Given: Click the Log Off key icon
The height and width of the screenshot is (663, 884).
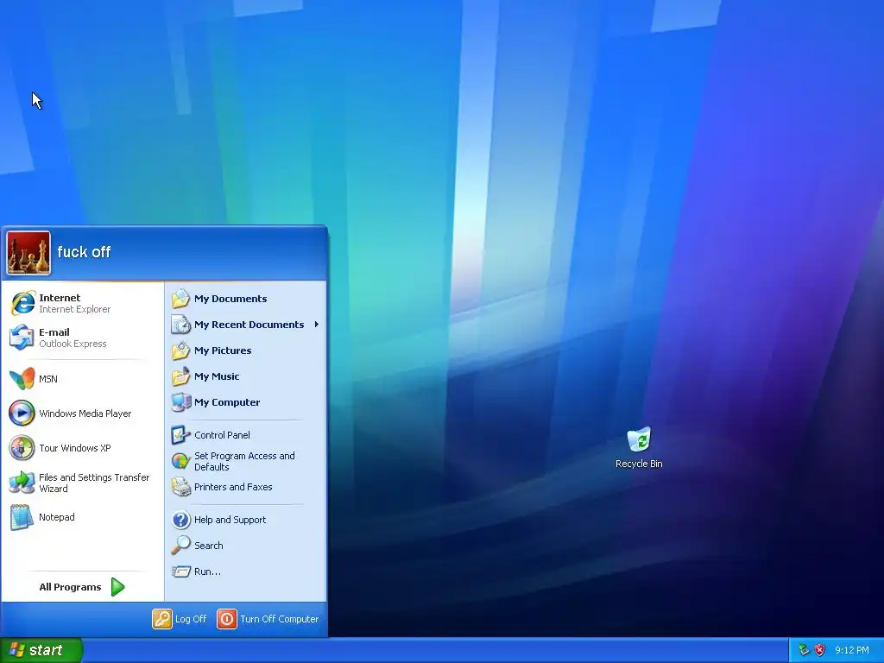Looking at the screenshot, I should [x=161, y=618].
